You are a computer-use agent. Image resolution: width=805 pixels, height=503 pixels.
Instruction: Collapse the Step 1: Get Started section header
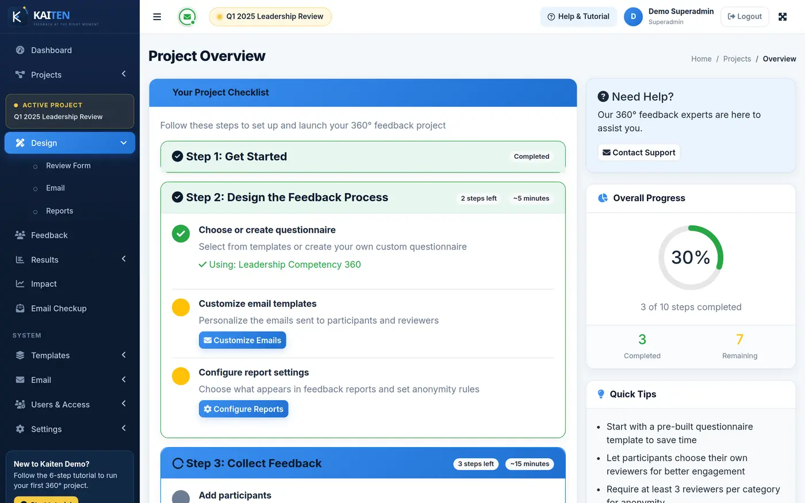pos(363,156)
